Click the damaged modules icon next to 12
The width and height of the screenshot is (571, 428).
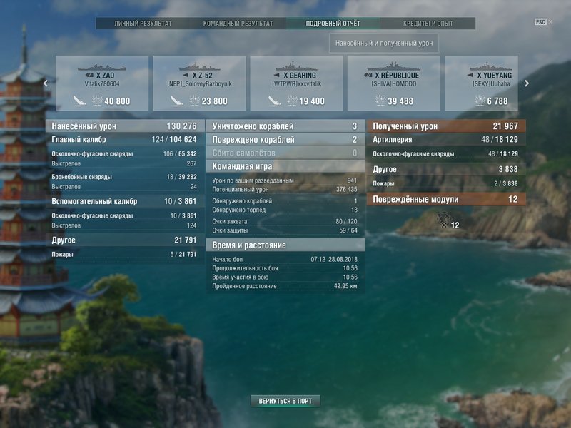coord(443,220)
